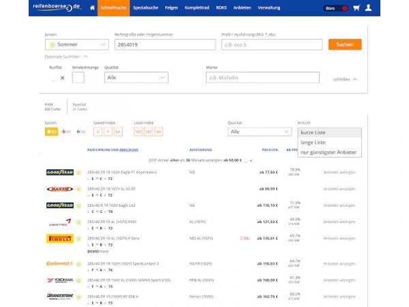The width and height of the screenshot is (409, 307).
Task: Toggle the SO summer season filter
Action: pyautogui.click(x=51, y=132)
